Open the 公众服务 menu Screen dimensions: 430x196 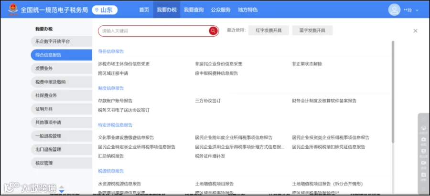[220, 10]
